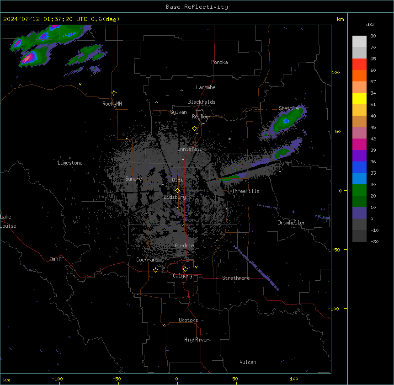Click the dBZ legend heading
Viewport: 394px width, 385px height.
pyautogui.click(x=370, y=25)
